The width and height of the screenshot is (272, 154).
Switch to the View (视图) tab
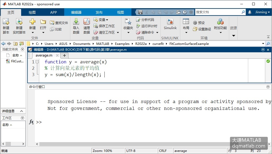[120, 12]
